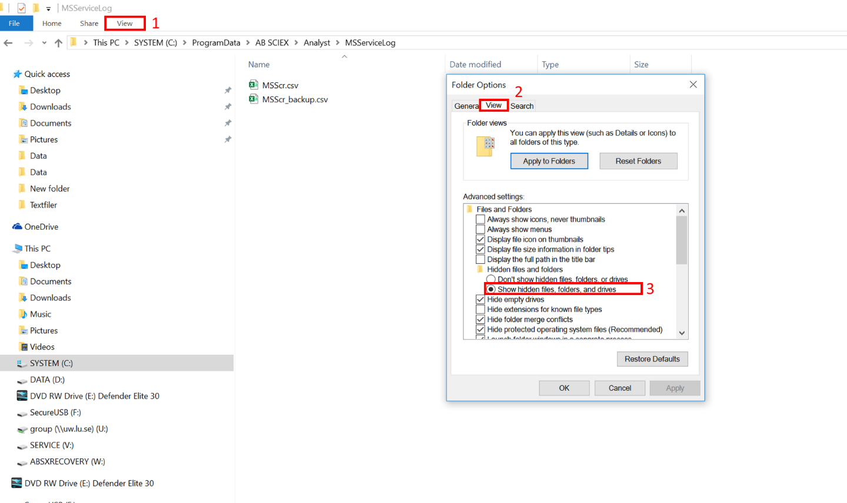Open the recent locations dropdown arrow

(x=44, y=43)
